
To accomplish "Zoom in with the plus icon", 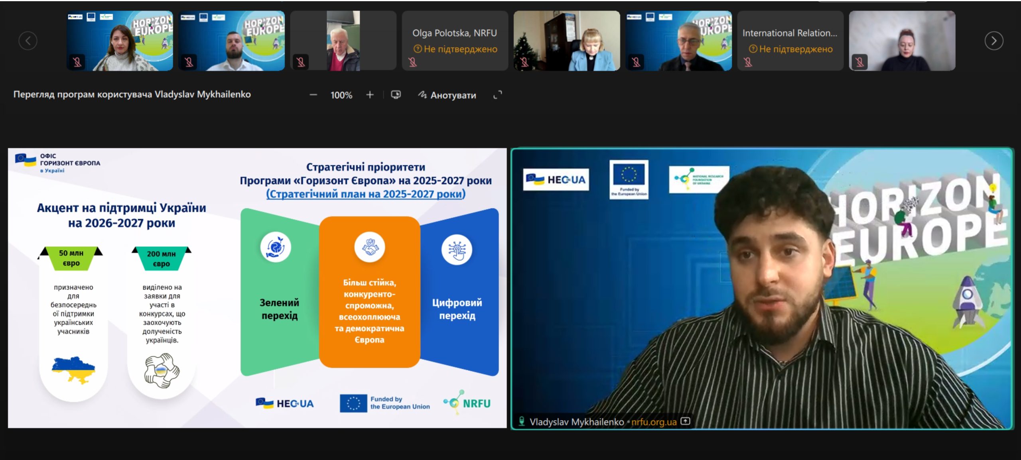I will pyautogui.click(x=370, y=95).
